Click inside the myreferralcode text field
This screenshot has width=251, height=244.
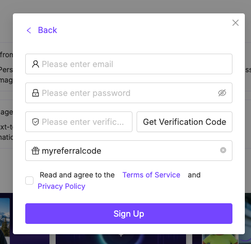click(x=129, y=151)
